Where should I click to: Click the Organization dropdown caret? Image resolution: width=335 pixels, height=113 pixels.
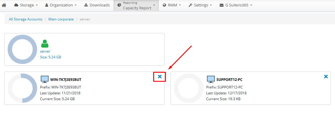[75, 5]
